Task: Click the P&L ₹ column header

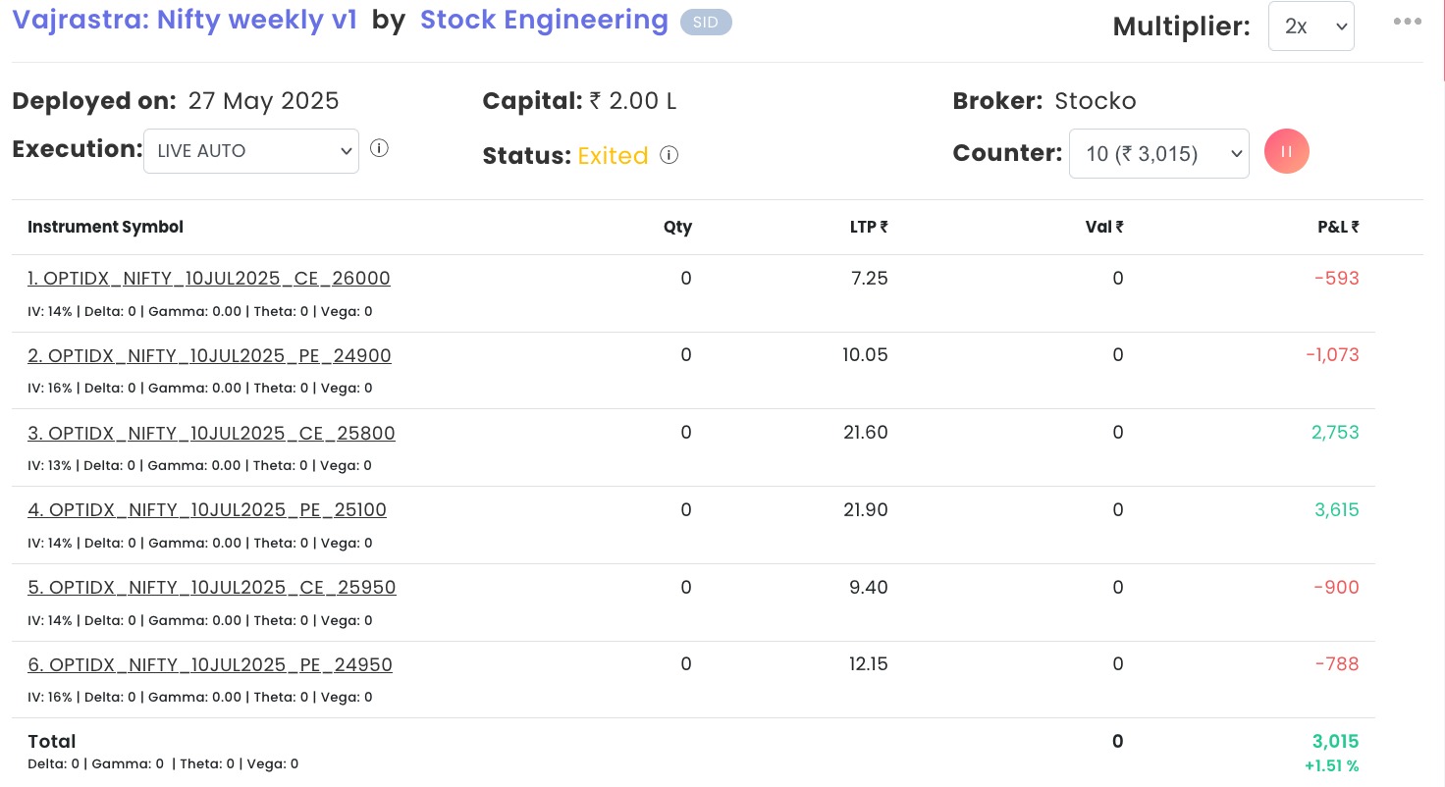Action: tap(1337, 227)
